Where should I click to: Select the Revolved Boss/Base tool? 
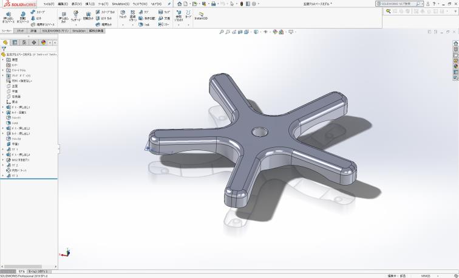pos(22,15)
